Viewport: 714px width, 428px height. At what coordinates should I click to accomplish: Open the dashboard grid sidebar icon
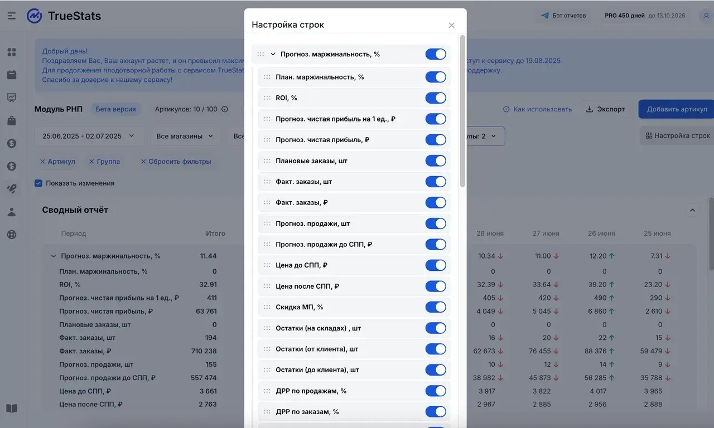point(12,52)
